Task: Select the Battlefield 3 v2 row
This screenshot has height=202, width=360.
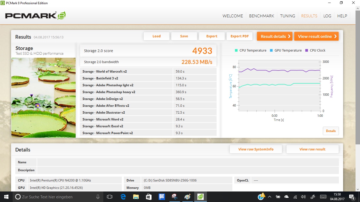Action: coord(148,78)
